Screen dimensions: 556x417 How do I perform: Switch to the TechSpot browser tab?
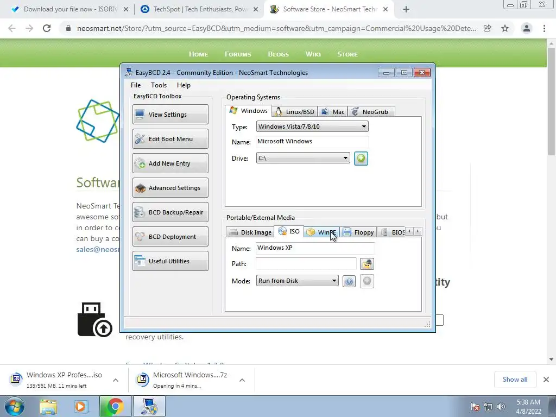199,9
